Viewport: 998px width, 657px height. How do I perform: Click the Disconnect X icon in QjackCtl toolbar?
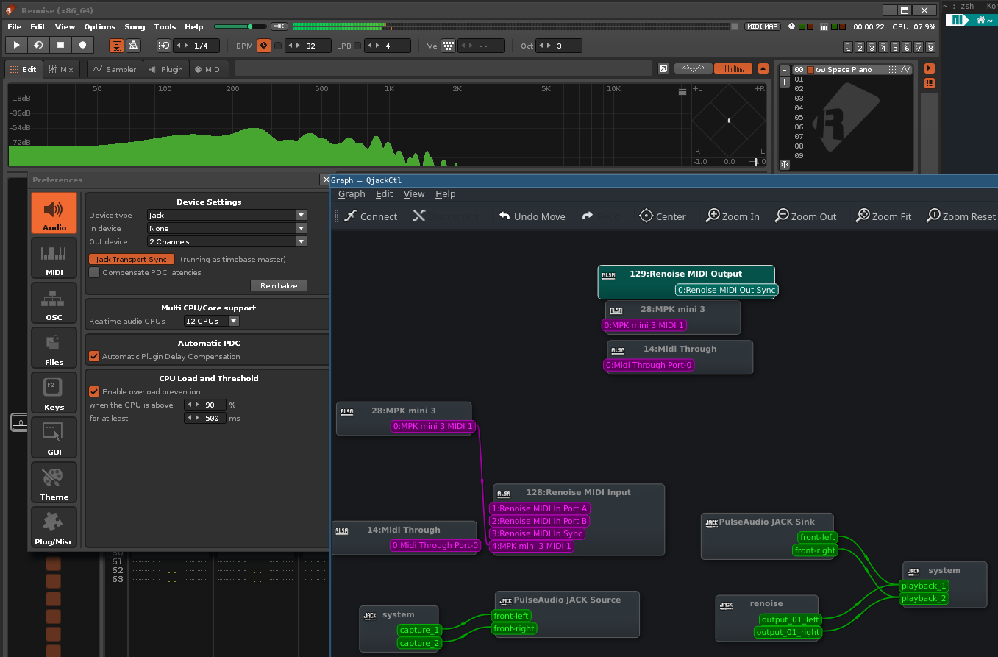pos(419,216)
